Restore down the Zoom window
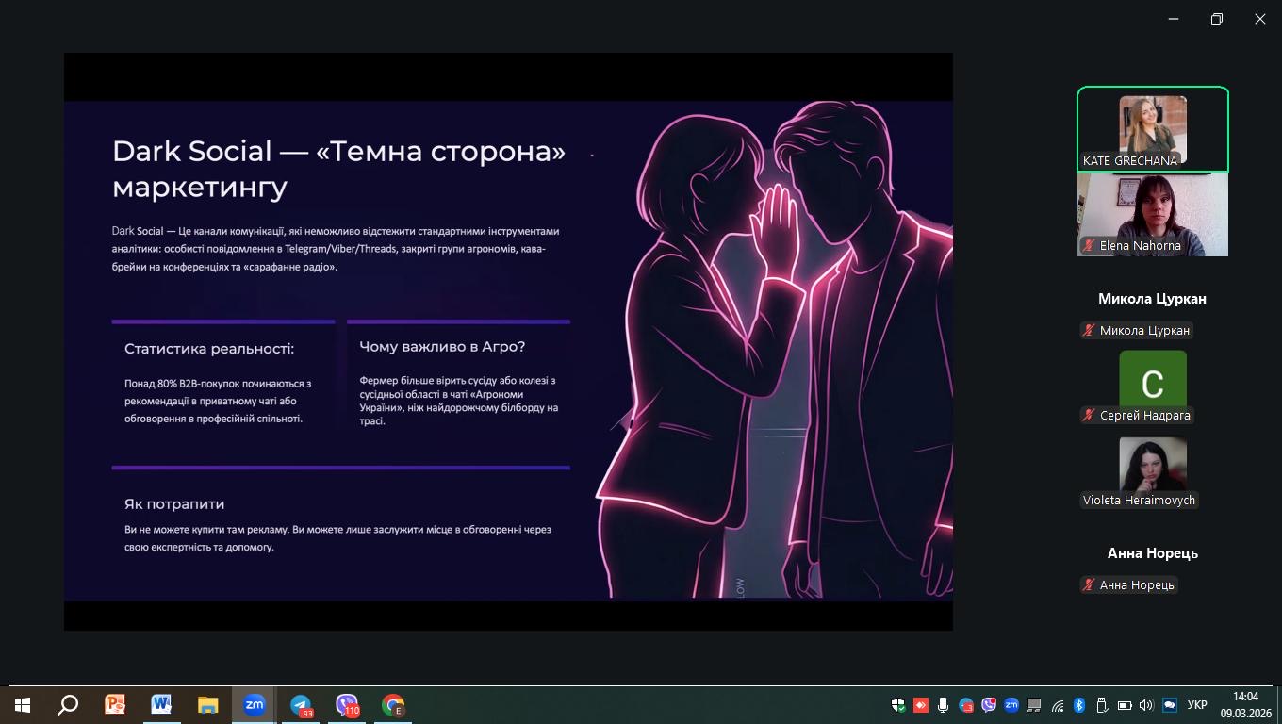 1217,19
